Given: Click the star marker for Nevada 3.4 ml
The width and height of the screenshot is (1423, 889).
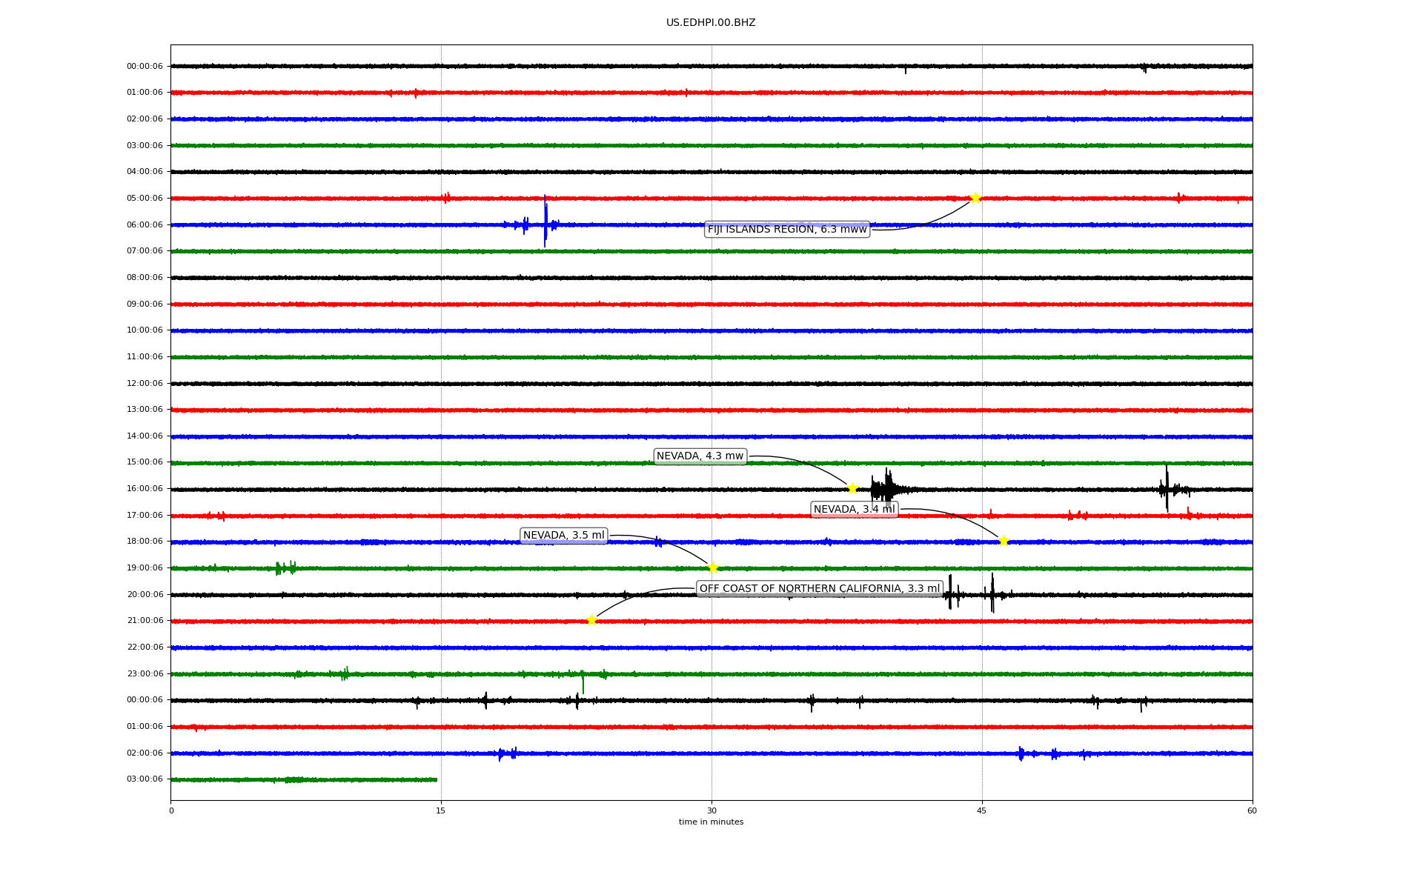Looking at the screenshot, I should click(x=1004, y=541).
